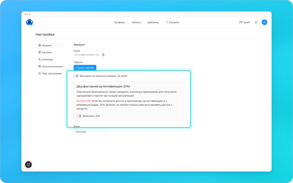
Task: Click the trash icon beside Корзина
Action: pyautogui.click(x=167, y=22)
